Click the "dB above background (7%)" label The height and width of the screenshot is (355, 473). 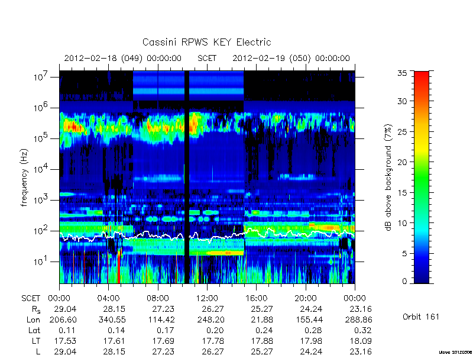coord(388,177)
